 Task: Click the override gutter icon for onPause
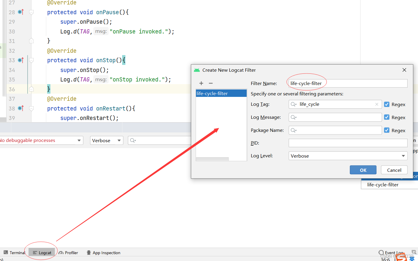[21, 12]
